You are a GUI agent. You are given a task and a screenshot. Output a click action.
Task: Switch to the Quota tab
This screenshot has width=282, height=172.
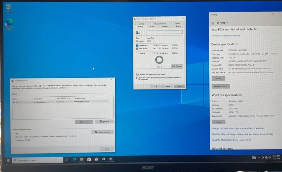point(178,24)
